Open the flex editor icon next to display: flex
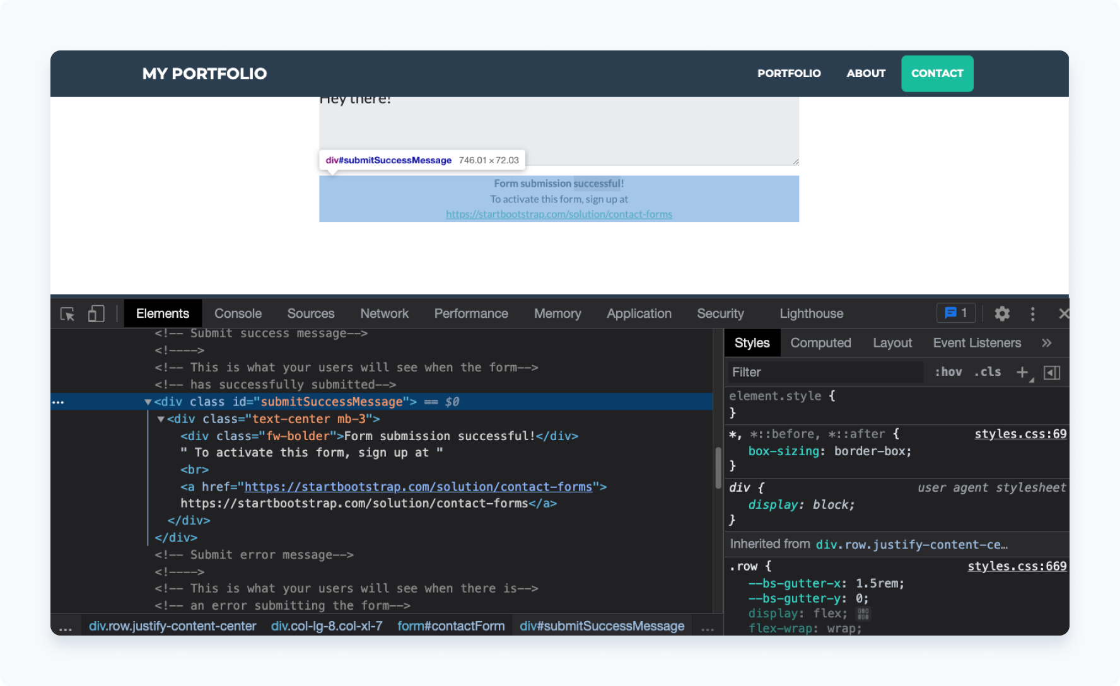 (863, 613)
